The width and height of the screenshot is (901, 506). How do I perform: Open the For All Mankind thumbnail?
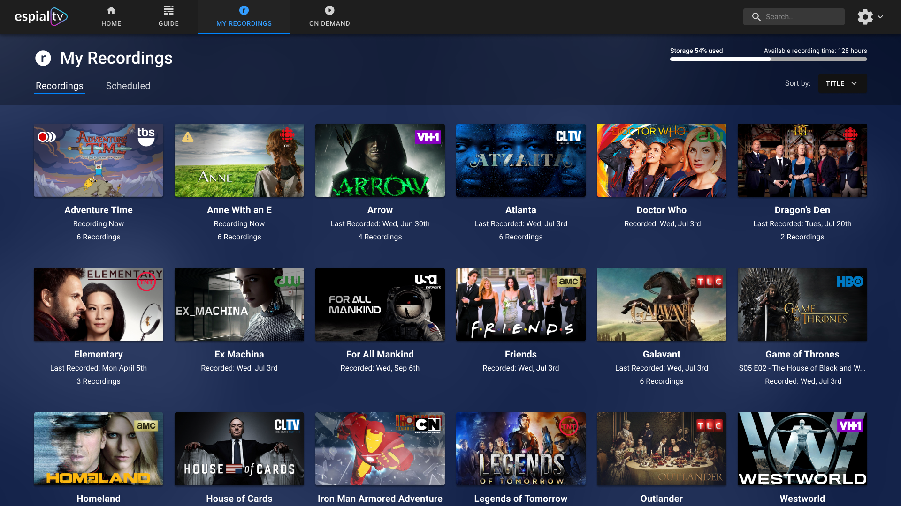[380, 305]
